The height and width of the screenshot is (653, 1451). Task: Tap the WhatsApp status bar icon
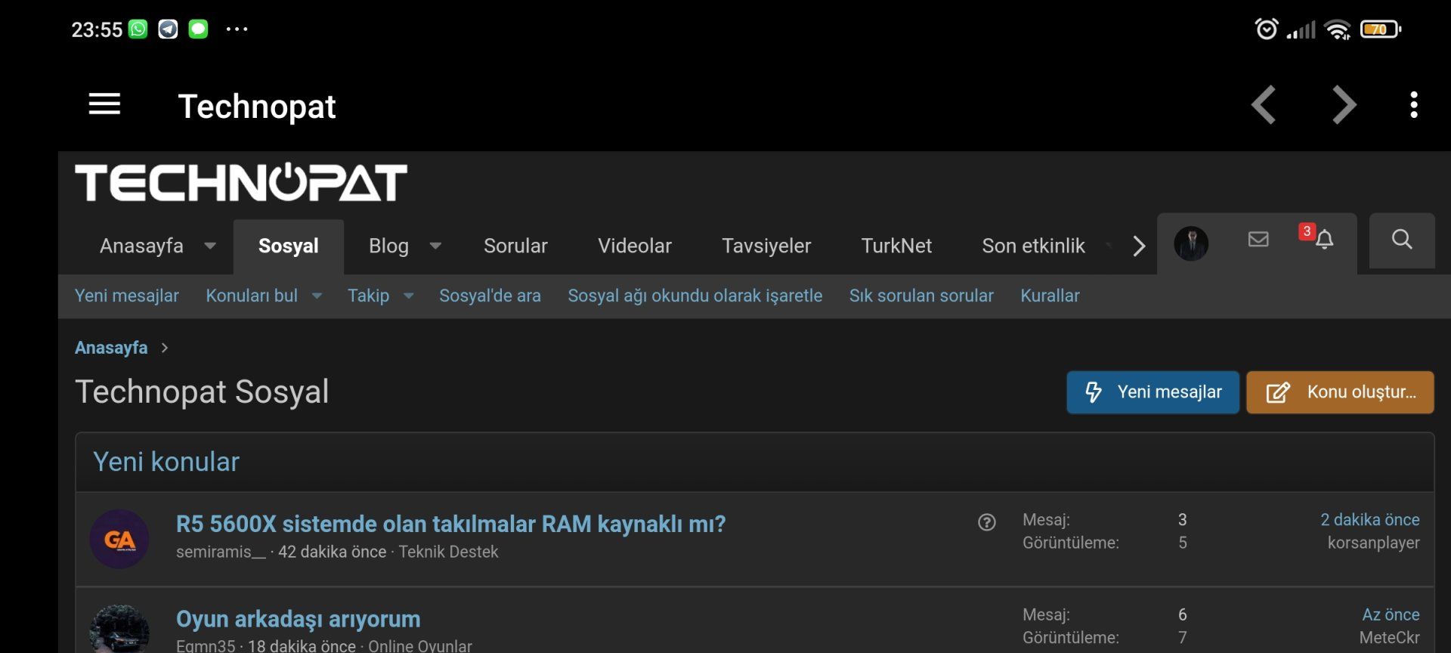(138, 29)
